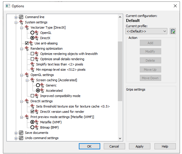Image resolution: width=182 pixels, height=154 pixels.
Task: Click icon beside Optimize small details rendering
Action: 36,59
